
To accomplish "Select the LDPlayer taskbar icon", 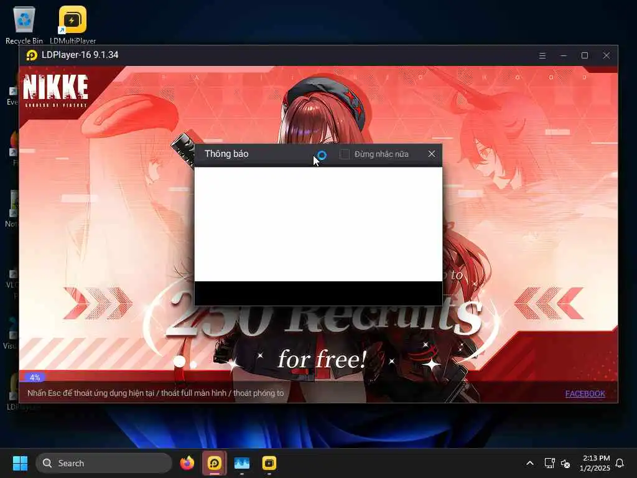I will point(215,463).
